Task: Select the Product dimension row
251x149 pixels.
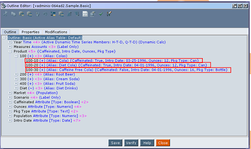Action: click(x=65, y=52)
